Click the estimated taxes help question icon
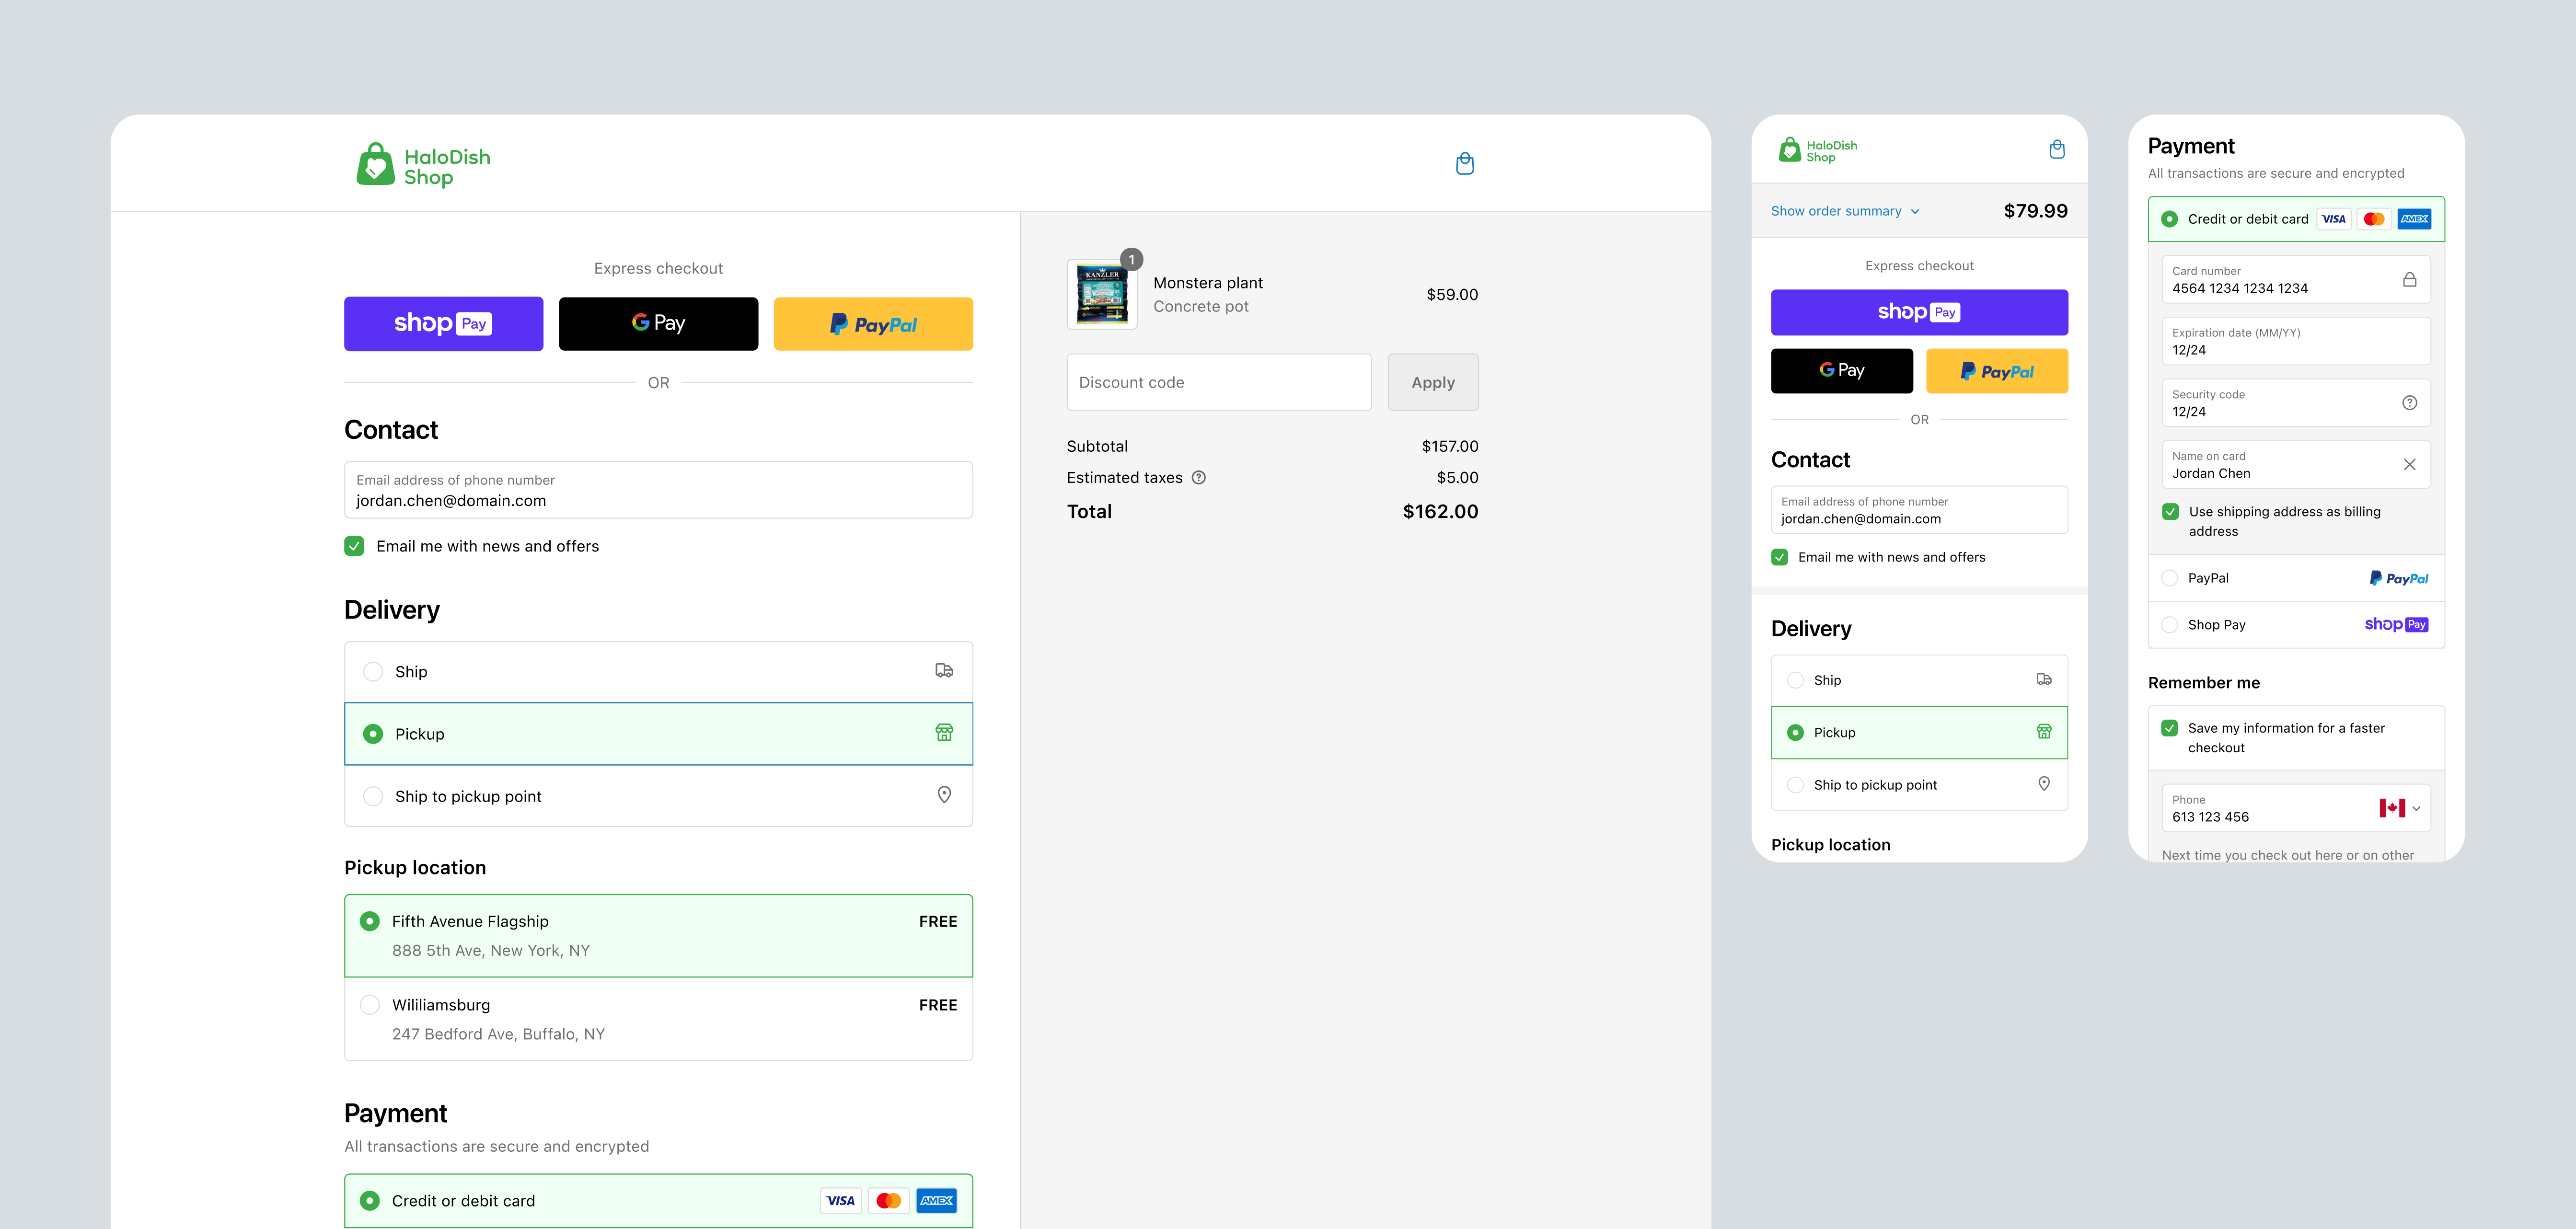 (1199, 478)
